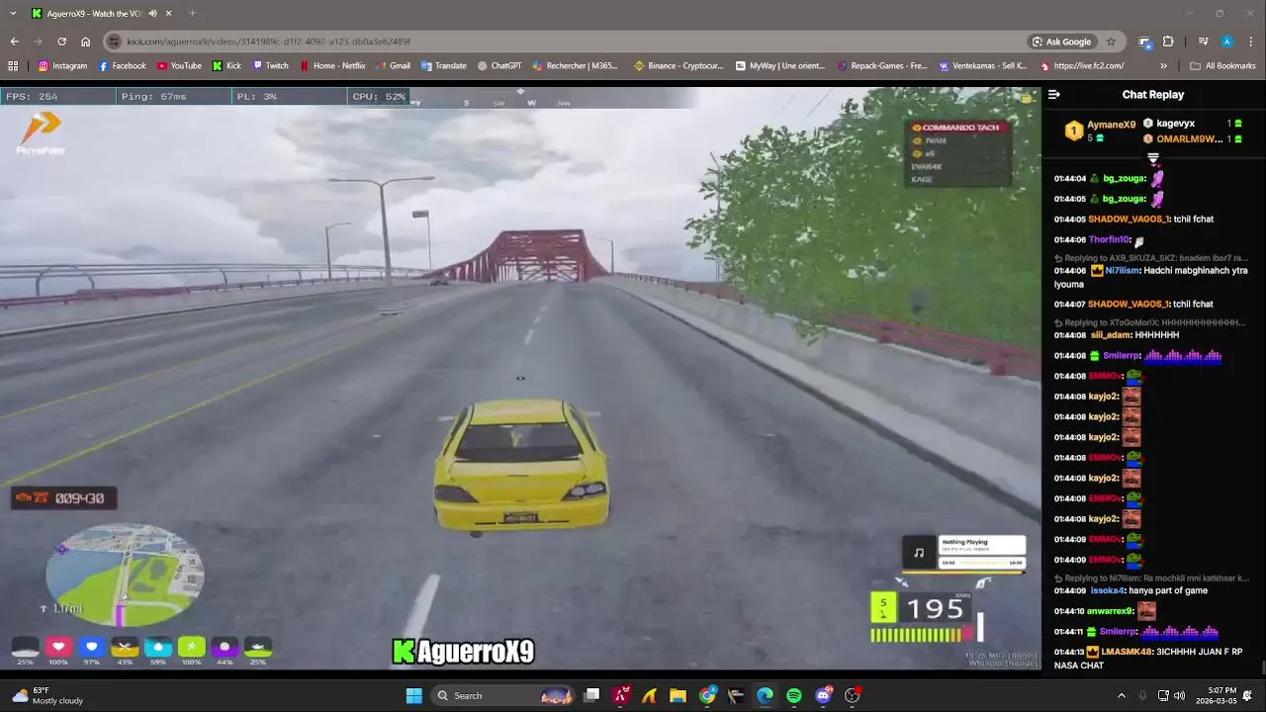
Task: Open the Ventekamas bookmark
Action: [982, 66]
